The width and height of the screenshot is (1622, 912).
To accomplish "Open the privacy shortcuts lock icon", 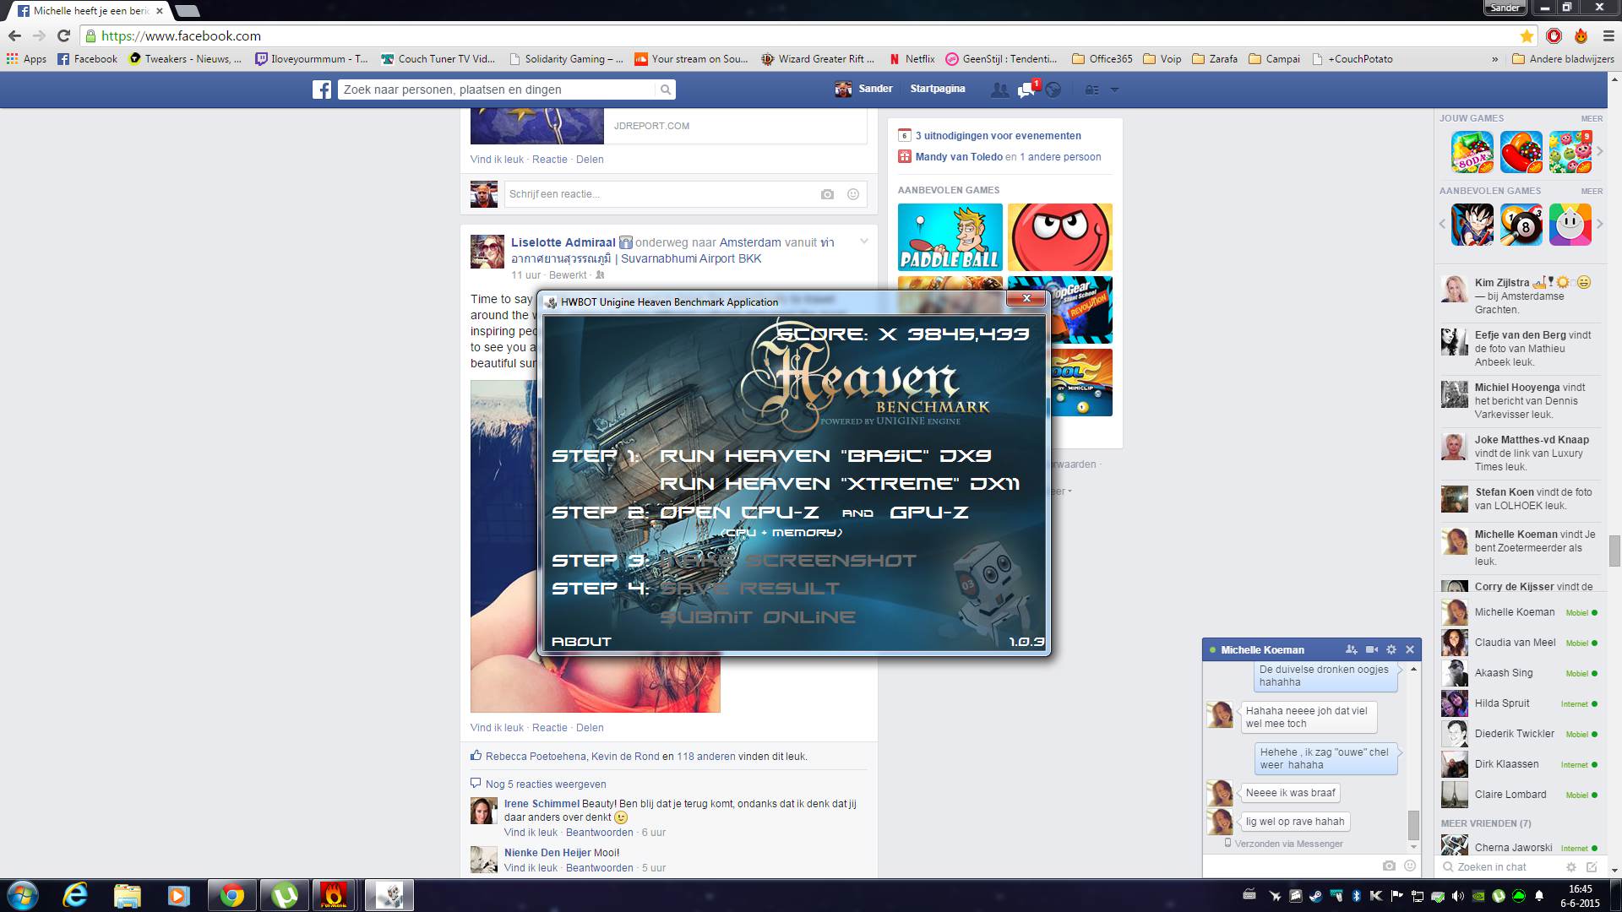I will (1092, 90).
